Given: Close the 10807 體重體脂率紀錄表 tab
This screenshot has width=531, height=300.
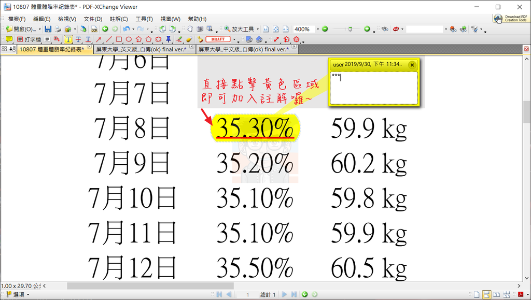Looking at the screenshot, I should pos(89,47).
